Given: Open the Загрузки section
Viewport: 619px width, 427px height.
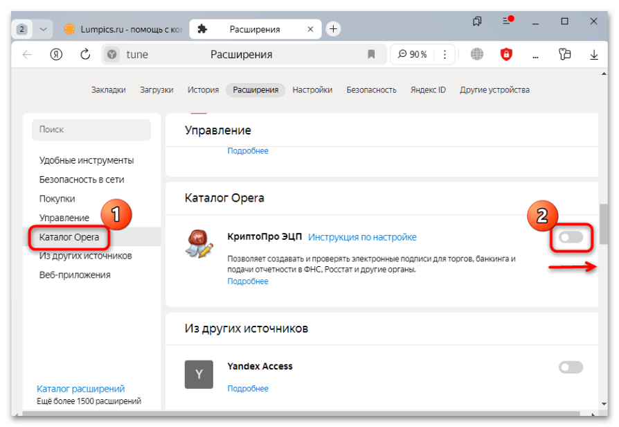Looking at the screenshot, I should (x=156, y=89).
